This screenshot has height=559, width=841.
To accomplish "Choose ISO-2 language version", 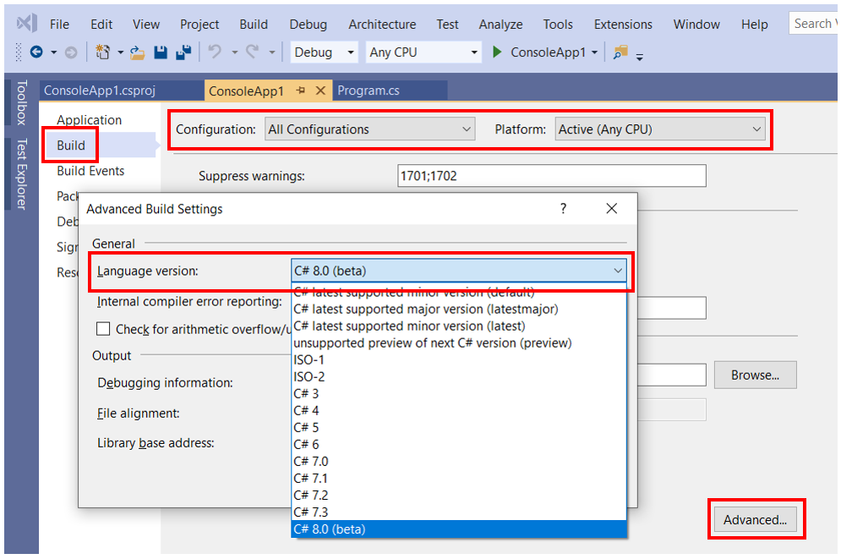I will click(x=459, y=376).
